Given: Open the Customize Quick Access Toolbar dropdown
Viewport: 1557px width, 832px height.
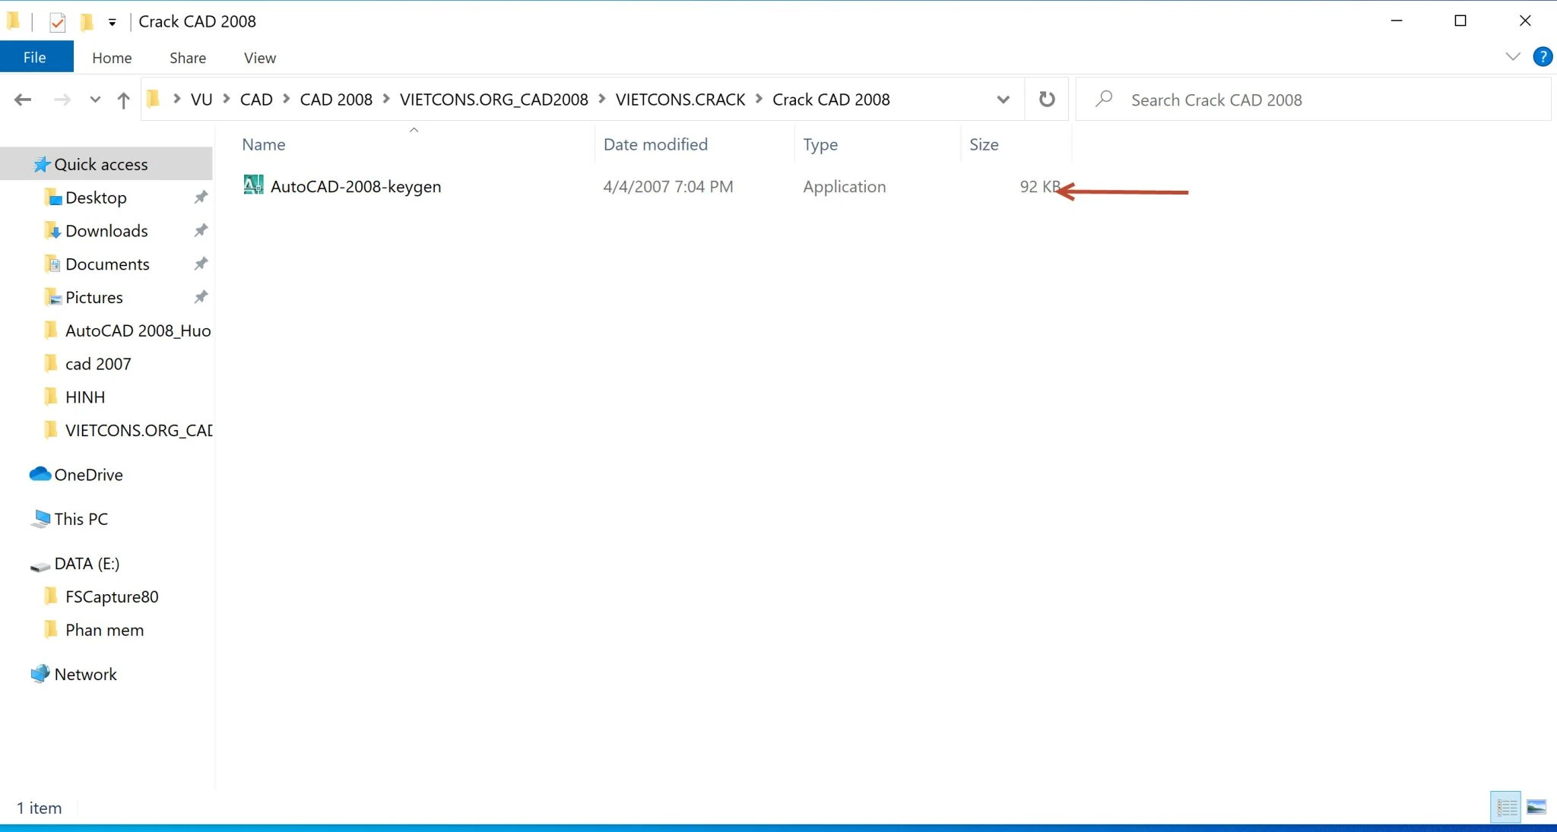Looking at the screenshot, I should 112,22.
